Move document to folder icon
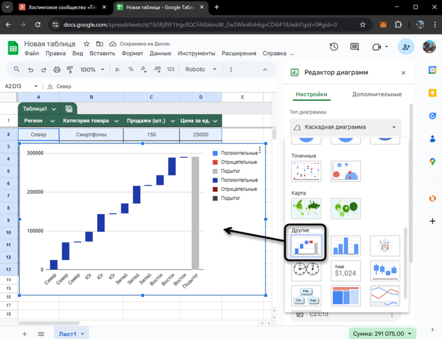 (99, 44)
